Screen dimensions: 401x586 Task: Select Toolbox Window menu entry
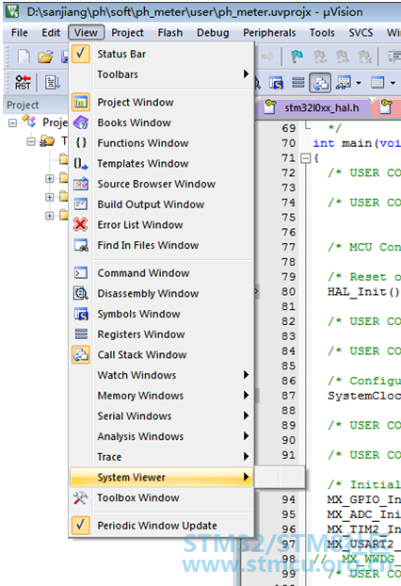(162, 497)
